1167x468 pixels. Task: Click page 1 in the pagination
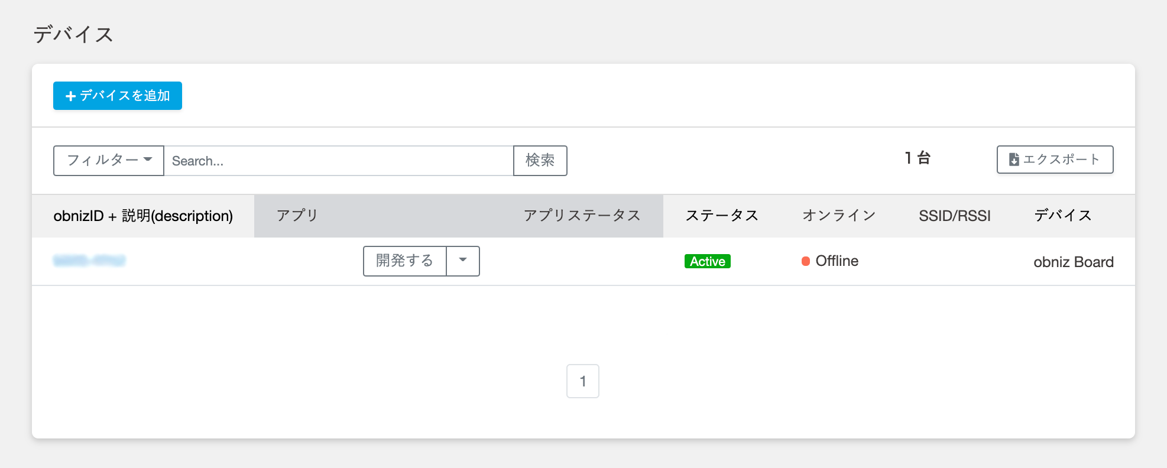[x=583, y=381]
